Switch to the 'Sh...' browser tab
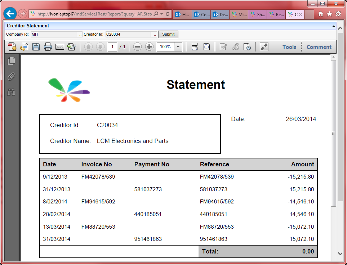Image resolution: width=347 pixels, height=265 pixels. 258,15
